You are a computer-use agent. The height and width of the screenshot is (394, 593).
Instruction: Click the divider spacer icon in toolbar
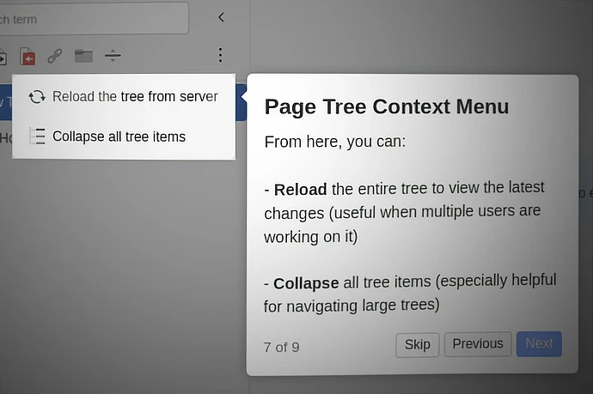tap(113, 56)
